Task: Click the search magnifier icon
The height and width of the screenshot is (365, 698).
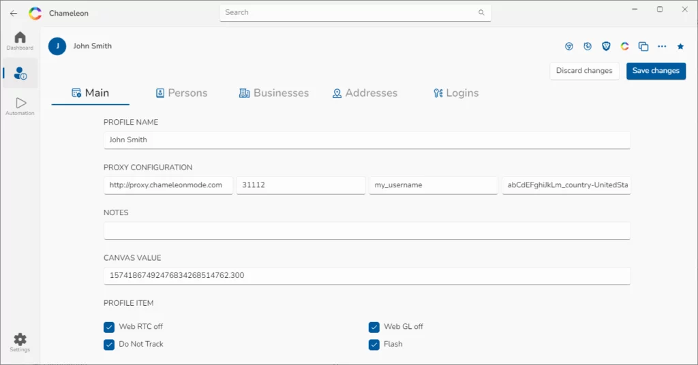Action: [481, 12]
